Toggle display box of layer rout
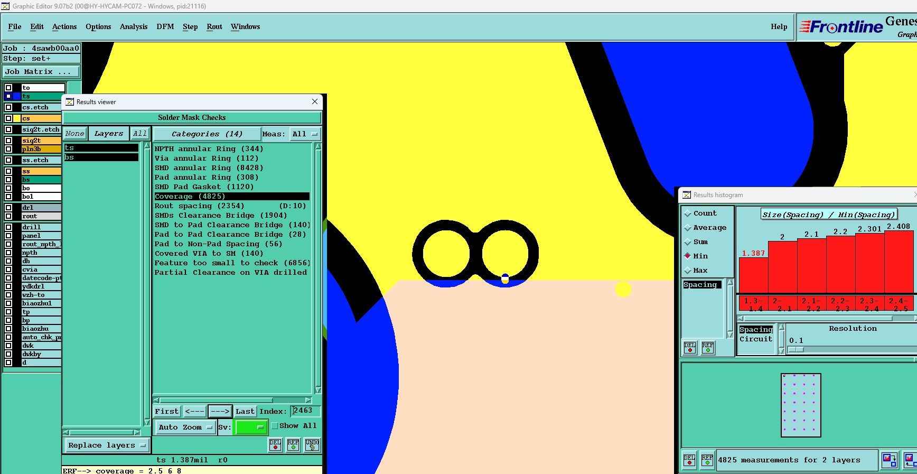917x474 pixels. 8,216
